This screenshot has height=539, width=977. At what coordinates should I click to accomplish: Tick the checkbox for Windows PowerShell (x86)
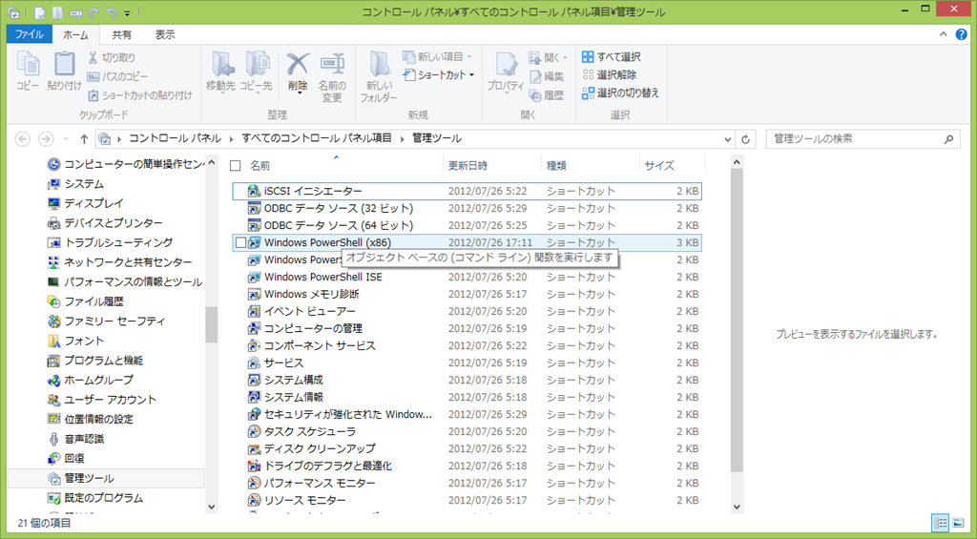point(240,242)
